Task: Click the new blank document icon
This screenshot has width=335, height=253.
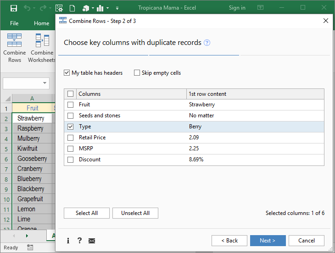Action: click(72, 8)
